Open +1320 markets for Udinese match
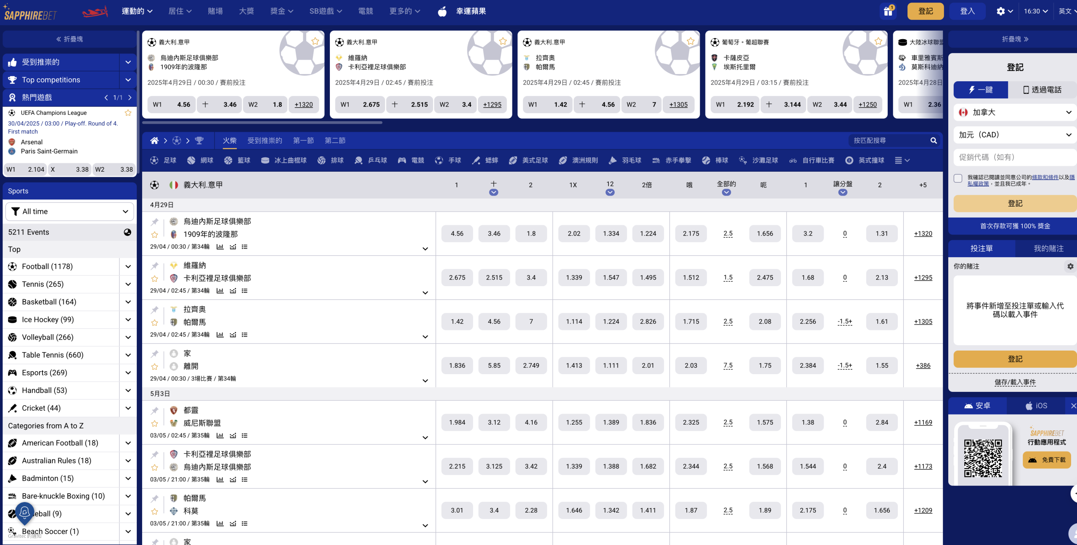Screen dimensions: 1077x545 point(923,234)
